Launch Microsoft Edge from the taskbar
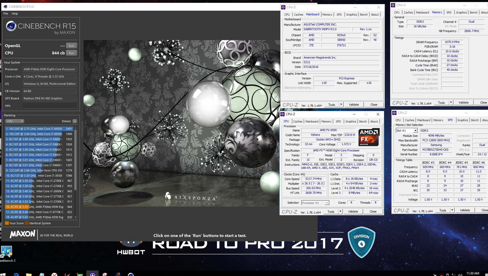This screenshot has height=276, width=488. 16,274
